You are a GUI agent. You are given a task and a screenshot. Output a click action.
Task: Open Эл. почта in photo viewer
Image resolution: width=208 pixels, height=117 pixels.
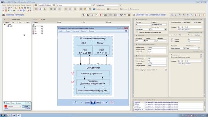coord(76,31)
